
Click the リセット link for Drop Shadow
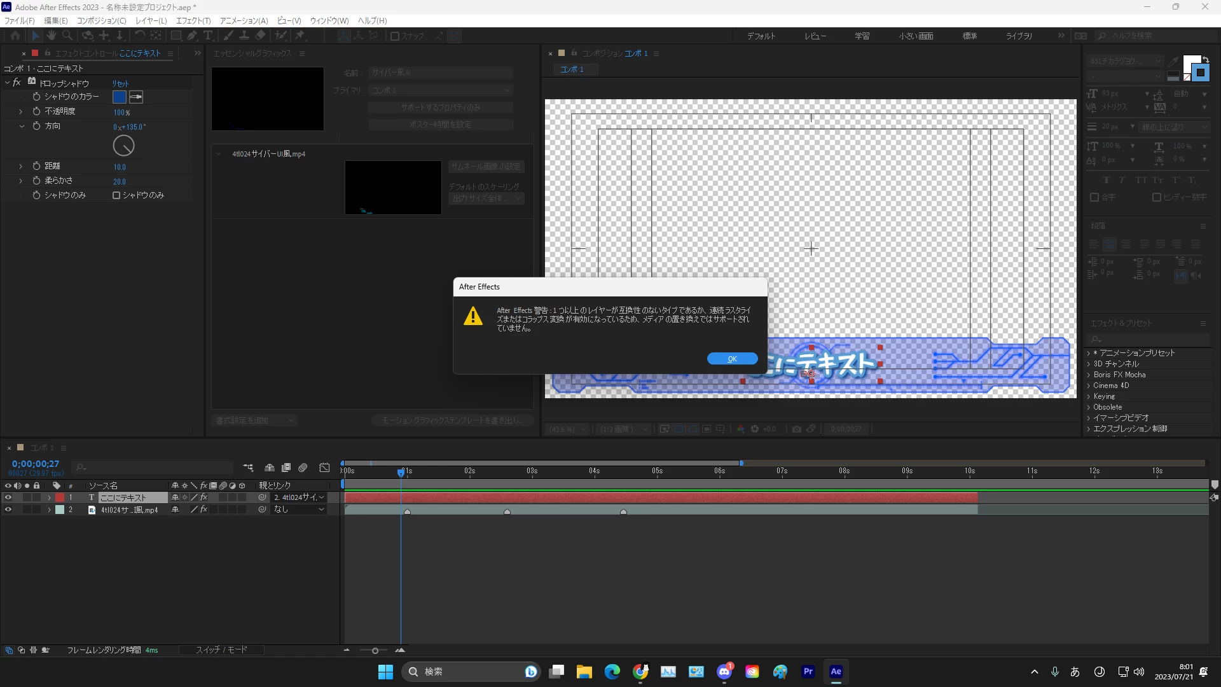point(120,83)
